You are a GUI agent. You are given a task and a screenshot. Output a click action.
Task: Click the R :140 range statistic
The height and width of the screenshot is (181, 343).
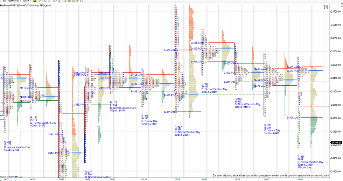coord(145,116)
